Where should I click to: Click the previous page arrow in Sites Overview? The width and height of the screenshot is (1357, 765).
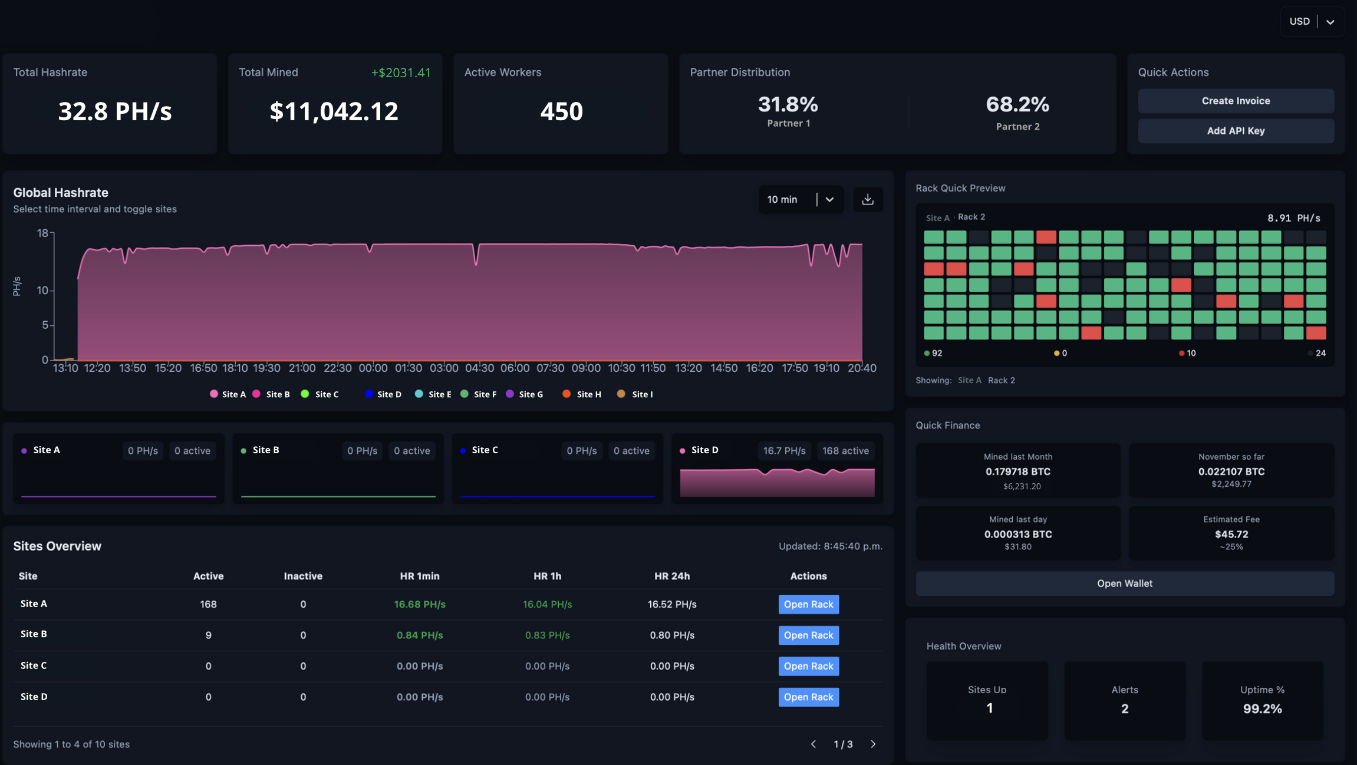coord(813,744)
